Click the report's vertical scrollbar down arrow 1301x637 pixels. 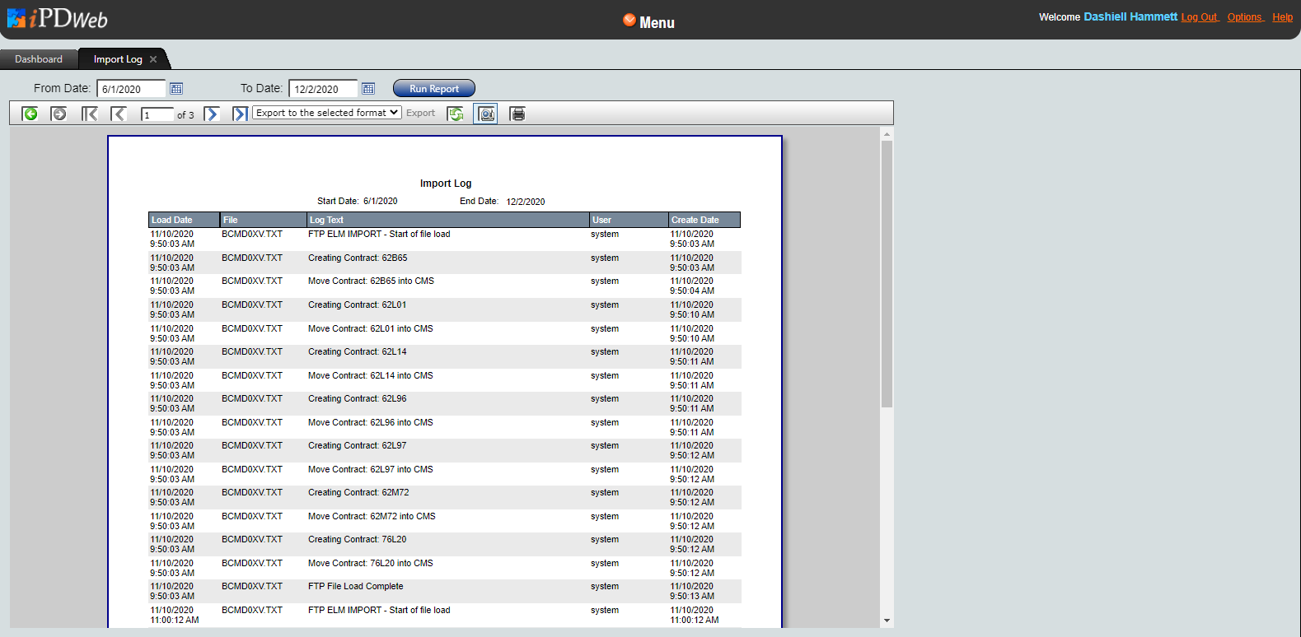coord(887,621)
